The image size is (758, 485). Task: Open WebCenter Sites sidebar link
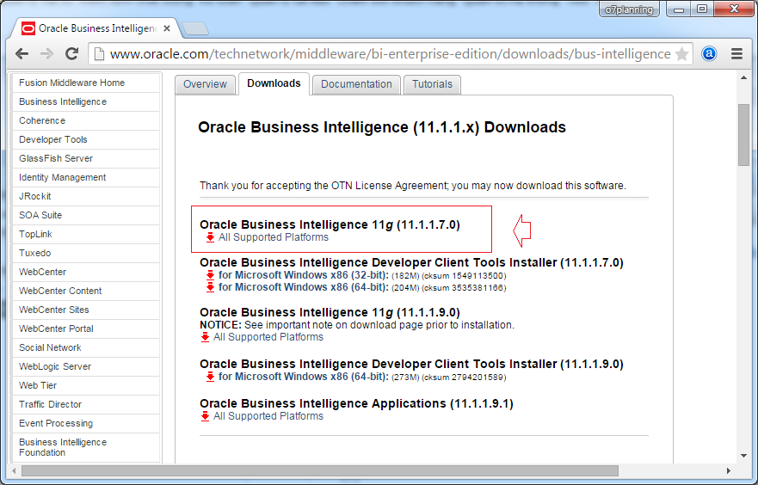tap(86, 310)
